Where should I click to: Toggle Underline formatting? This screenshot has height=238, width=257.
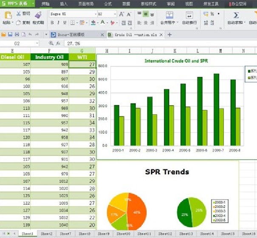pyautogui.click(x=65, y=23)
